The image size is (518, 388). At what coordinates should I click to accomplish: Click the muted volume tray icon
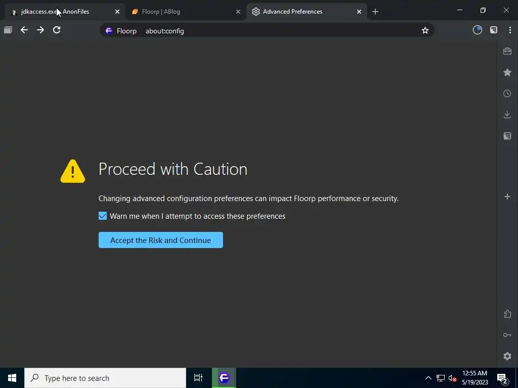453,378
